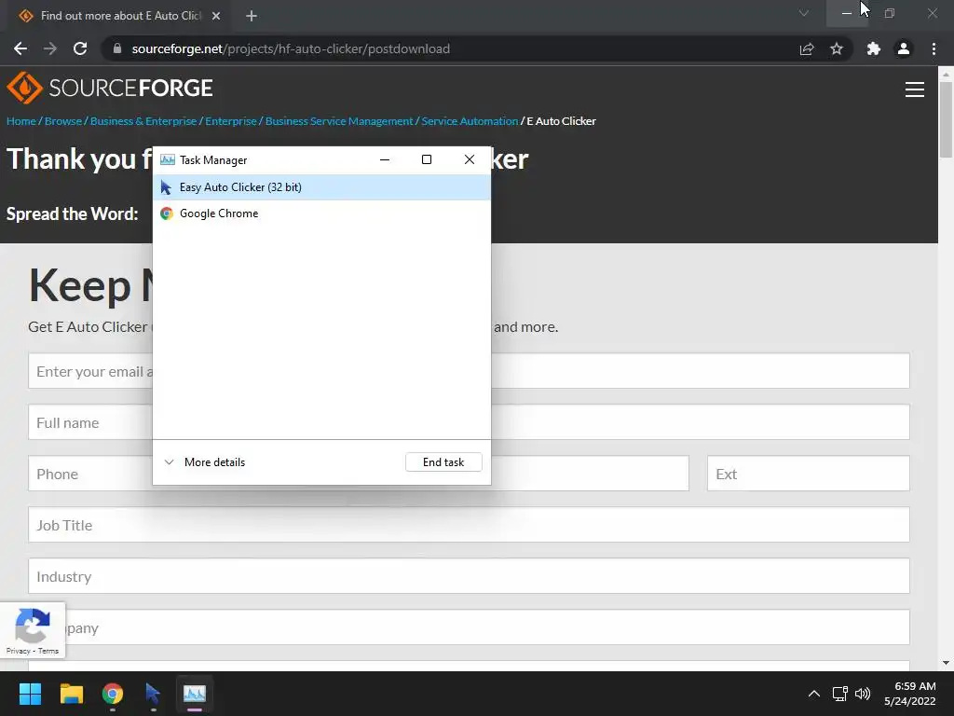This screenshot has width=954, height=716.
Task: Open a new Chrome tab
Action: pos(252,16)
